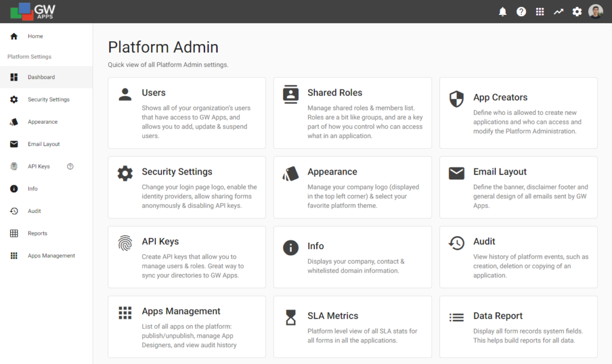Open the settings gear in header

pyautogui.click(x=577, y=12)
